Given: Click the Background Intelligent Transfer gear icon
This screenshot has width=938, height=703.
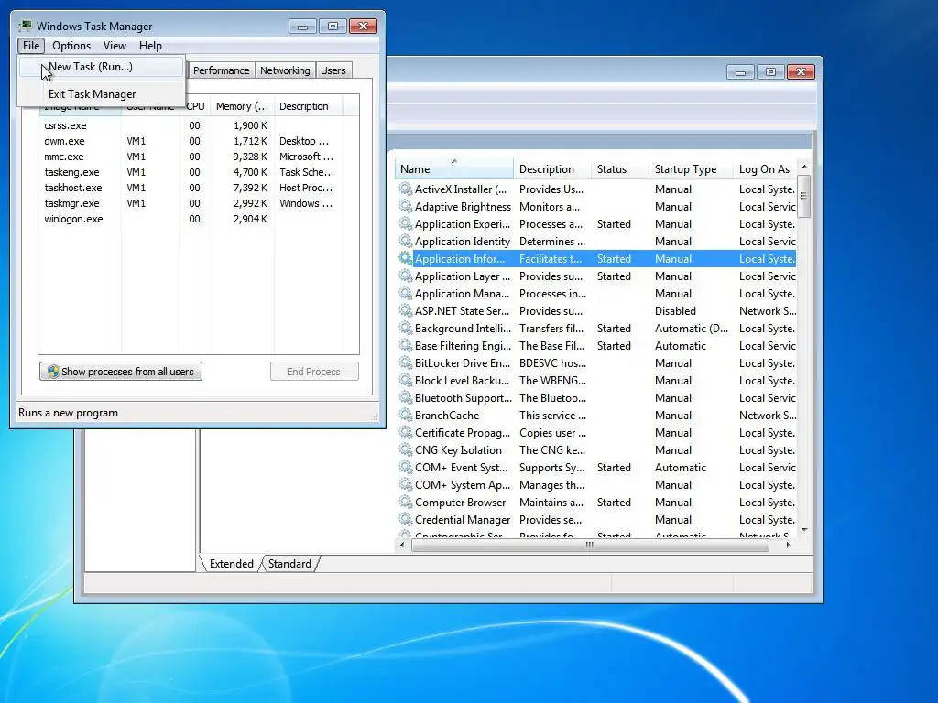Looking at the screenshot, I should [x=406, y=328].
